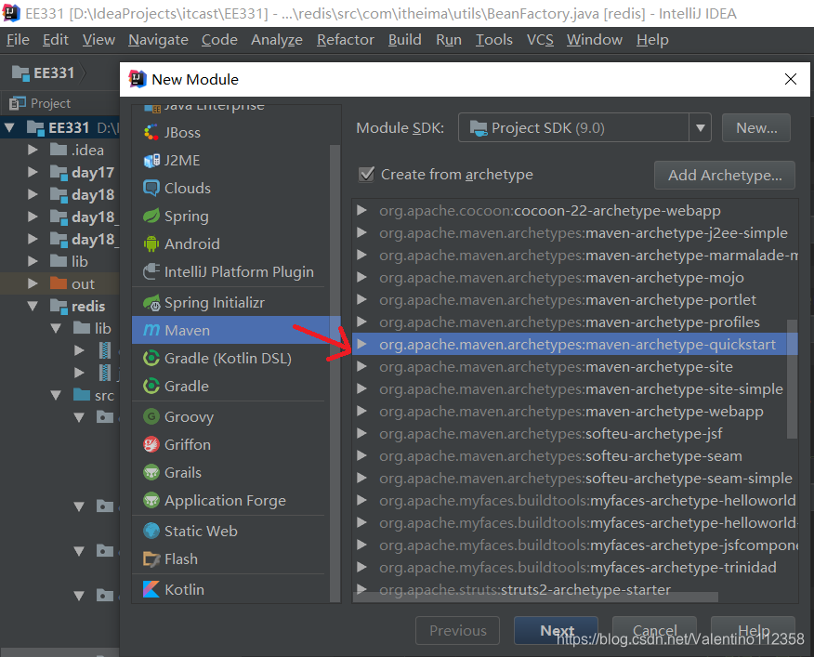Screen dimensions: 814x657
Task: Click the src folder icon
Action: tap(82, 395)
